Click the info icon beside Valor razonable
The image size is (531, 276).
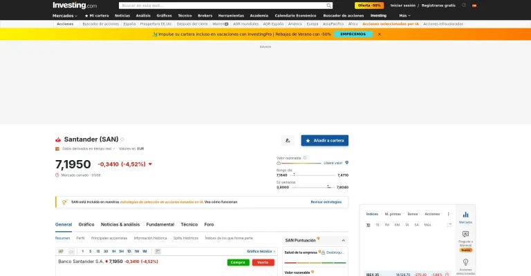point(305,158)
